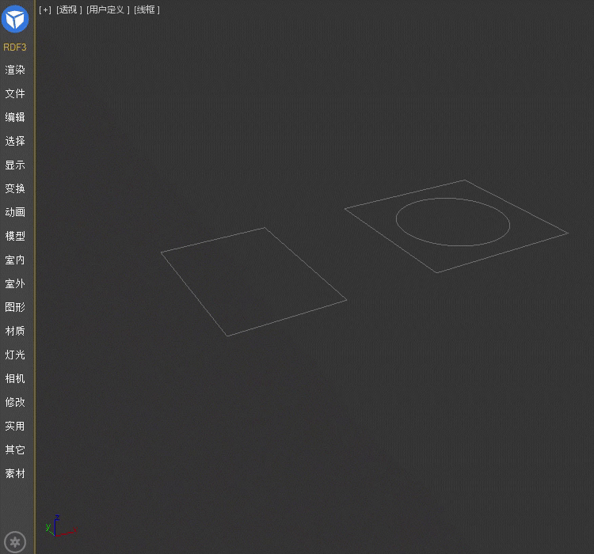Open the 灯光 menu

(x=15, y=355)
